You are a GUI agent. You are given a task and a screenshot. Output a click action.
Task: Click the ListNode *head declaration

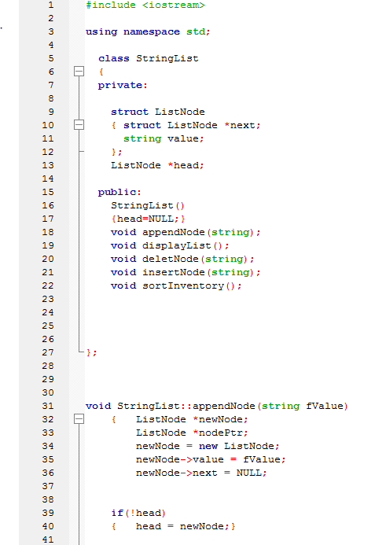157,165
